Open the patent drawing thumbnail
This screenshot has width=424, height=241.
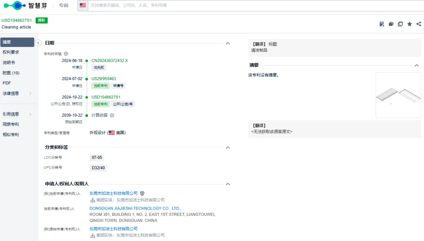click(398, 95)
